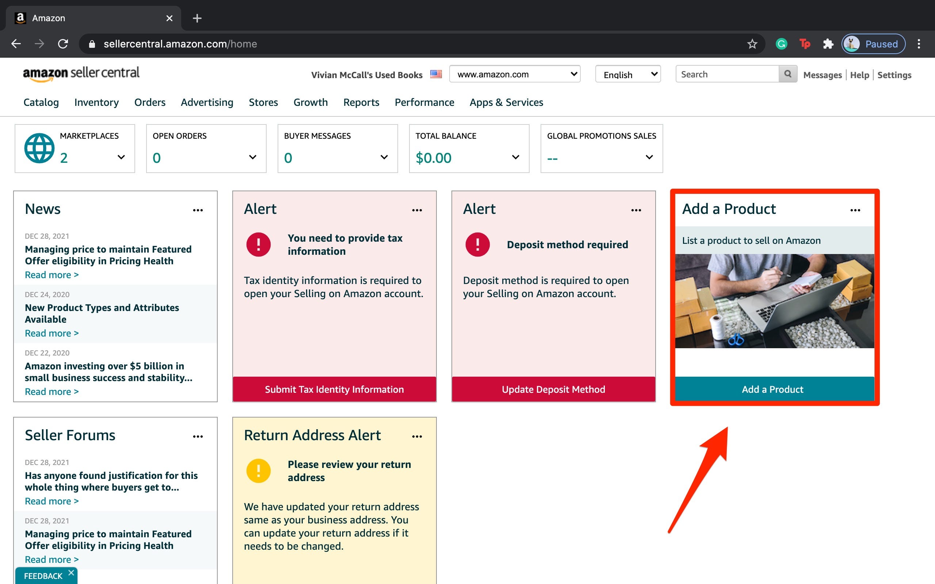Close the Feedback tab with X

point(71,573)
